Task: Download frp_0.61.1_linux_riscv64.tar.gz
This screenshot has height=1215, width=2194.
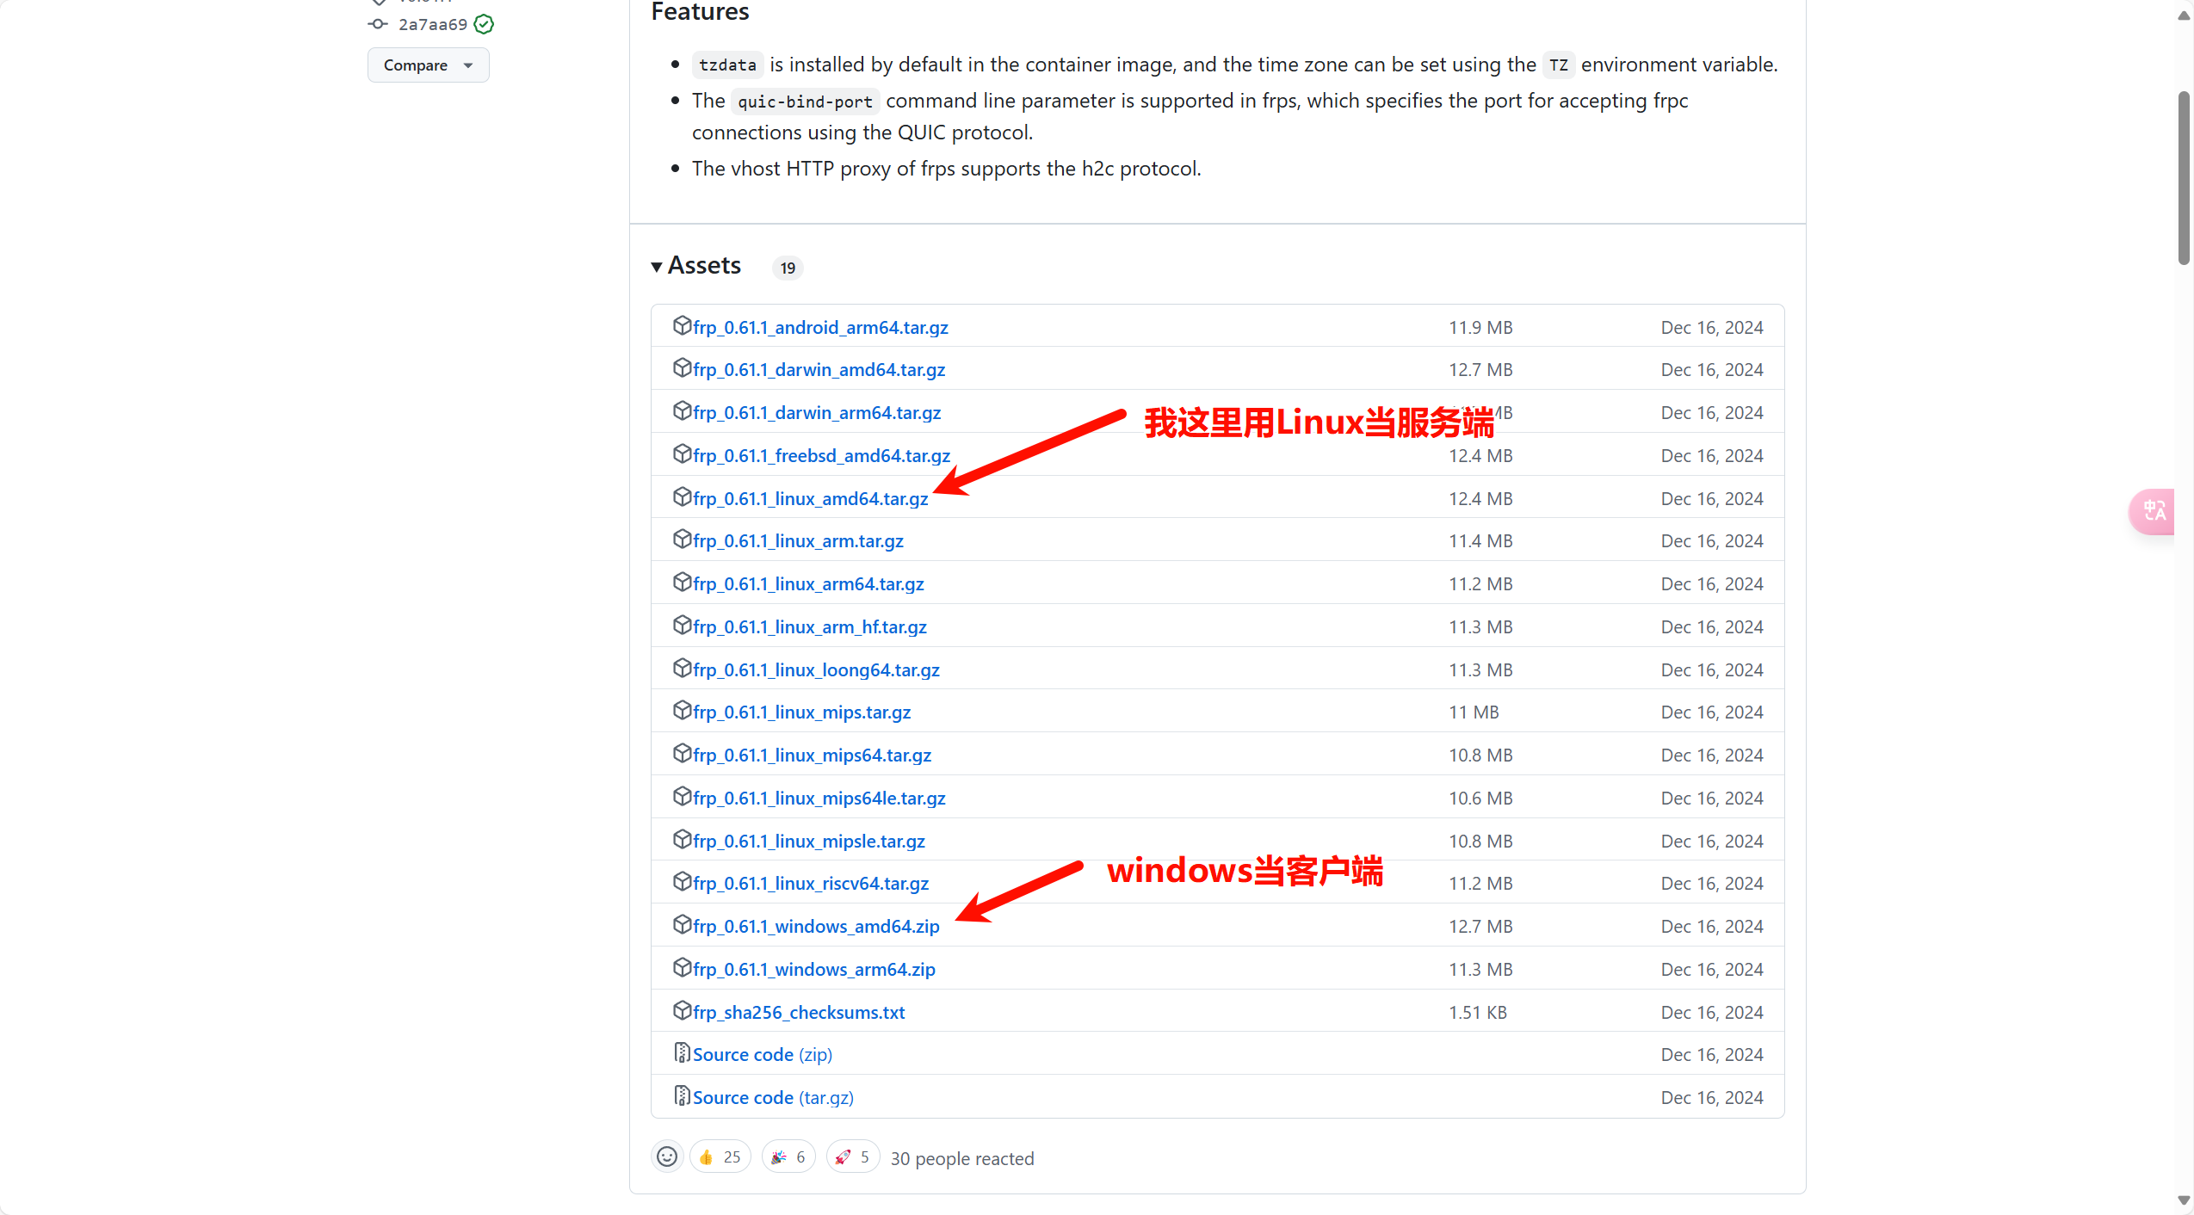Action: pos(811,883)
